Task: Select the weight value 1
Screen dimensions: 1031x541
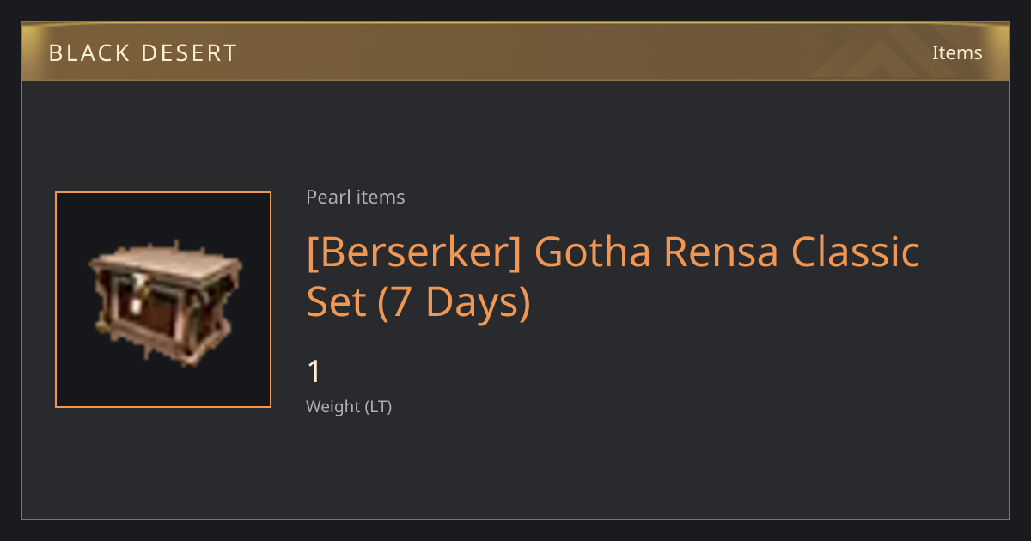Action: 314,372
